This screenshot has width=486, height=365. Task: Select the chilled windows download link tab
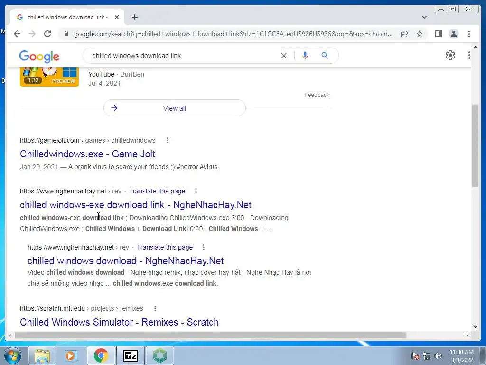click(67, 17)
